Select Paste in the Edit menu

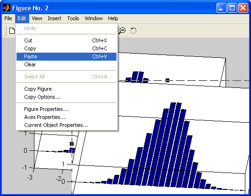point(67,56)
